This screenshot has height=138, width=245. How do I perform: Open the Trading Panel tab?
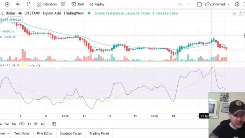click(x=99, y=133)
